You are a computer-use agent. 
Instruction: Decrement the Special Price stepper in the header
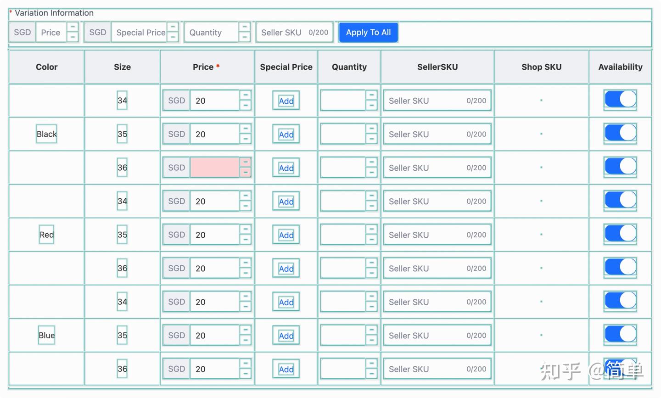click(173, 36)
